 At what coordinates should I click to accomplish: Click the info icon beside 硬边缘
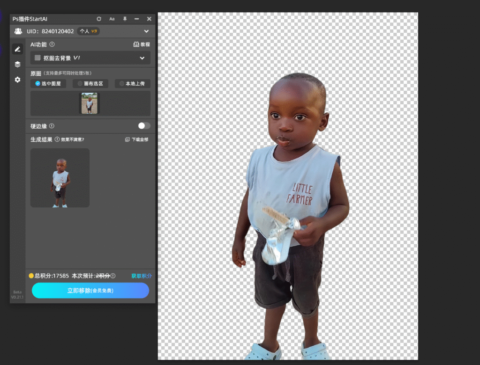point(52,126)
